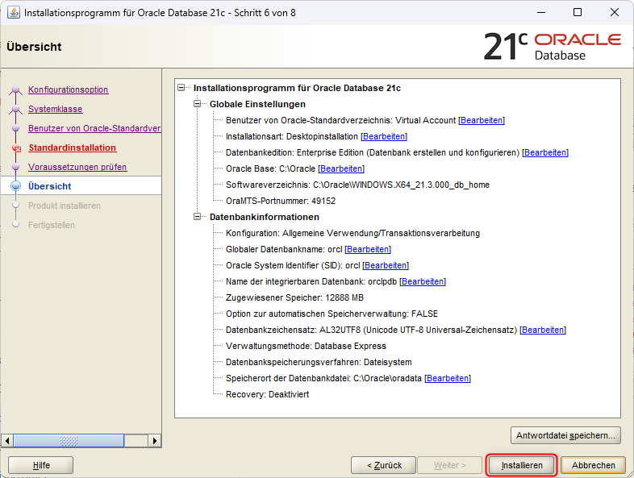Edit the pluggable database name orclpdb
This screenshot has height=478, width=634.
(x=423, y=281)
